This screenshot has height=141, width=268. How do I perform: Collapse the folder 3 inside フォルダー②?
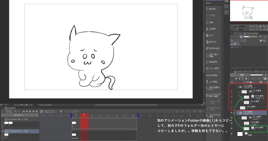[x=240, y=92]
